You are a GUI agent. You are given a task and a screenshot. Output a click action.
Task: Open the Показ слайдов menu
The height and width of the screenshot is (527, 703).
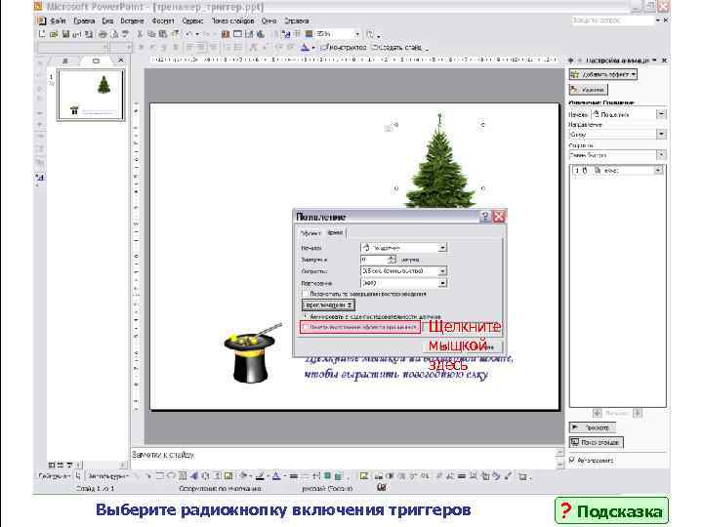[x=232, y=21]
